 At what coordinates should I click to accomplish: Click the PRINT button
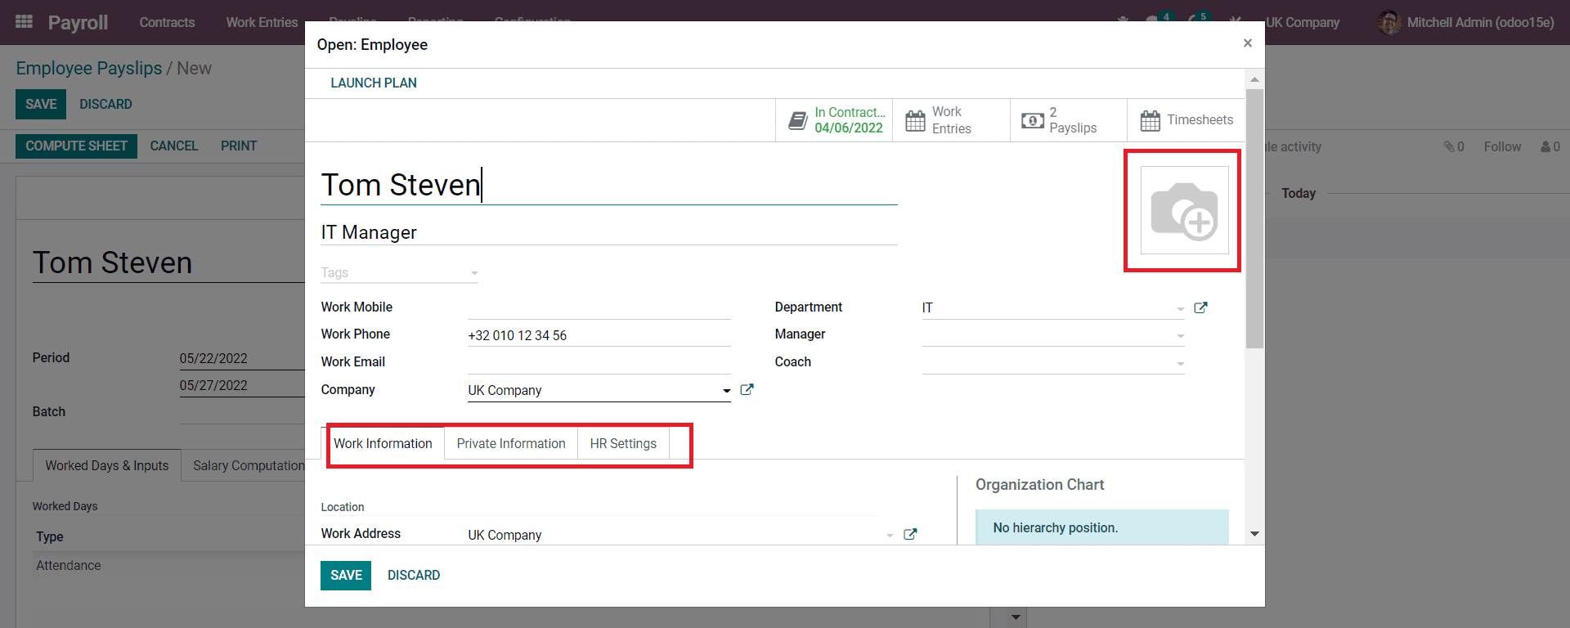click(x=239, y=146)
